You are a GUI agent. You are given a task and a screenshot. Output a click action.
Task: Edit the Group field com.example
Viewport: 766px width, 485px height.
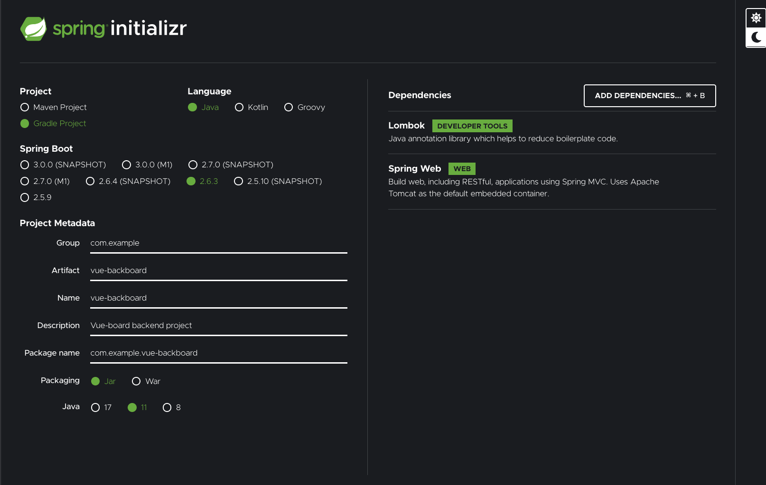pos(219,243)
